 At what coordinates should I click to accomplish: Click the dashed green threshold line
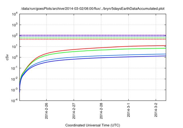pyautogui.click(x=93, y=38)
